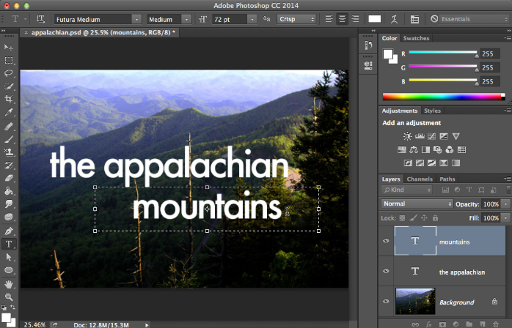Screen dimensions: 512x328
Task: Select the Crop tool
Action: 9,100
